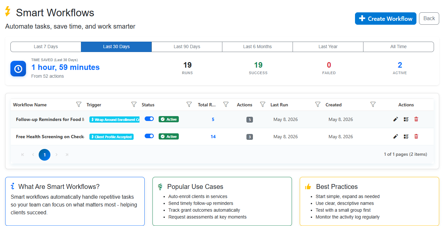Edit the Follow-up Reminders workflow with pencil icon
The height and width of the screenshot is (226, 447).
[396, 119]
